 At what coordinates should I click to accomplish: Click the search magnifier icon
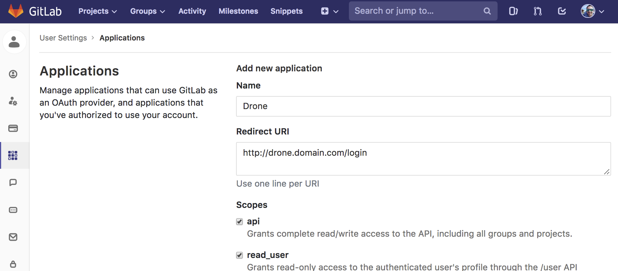click(487, 11)
